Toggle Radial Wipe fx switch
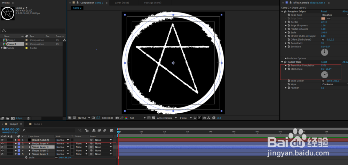This screenshot has height=165, width=348. (x=285, y=62)
